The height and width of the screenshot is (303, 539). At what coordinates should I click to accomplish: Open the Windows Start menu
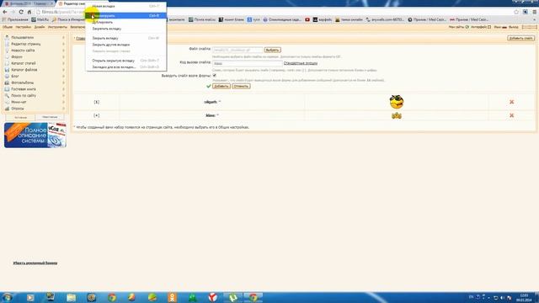pos(8,297)
